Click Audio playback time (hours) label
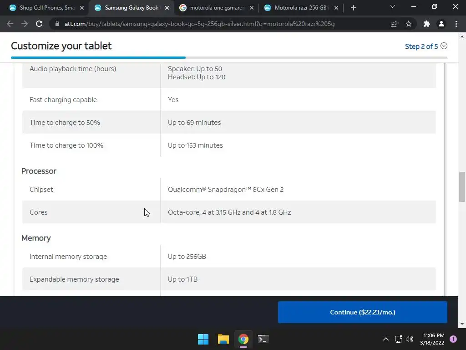The width and height of the screenshot is (466, 350). [73, 69]
